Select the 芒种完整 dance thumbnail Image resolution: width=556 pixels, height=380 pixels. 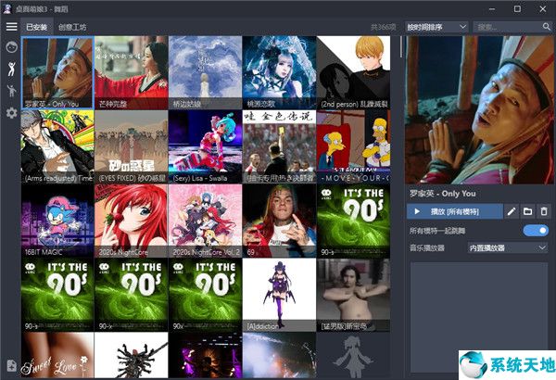click(x=132, y=72)
